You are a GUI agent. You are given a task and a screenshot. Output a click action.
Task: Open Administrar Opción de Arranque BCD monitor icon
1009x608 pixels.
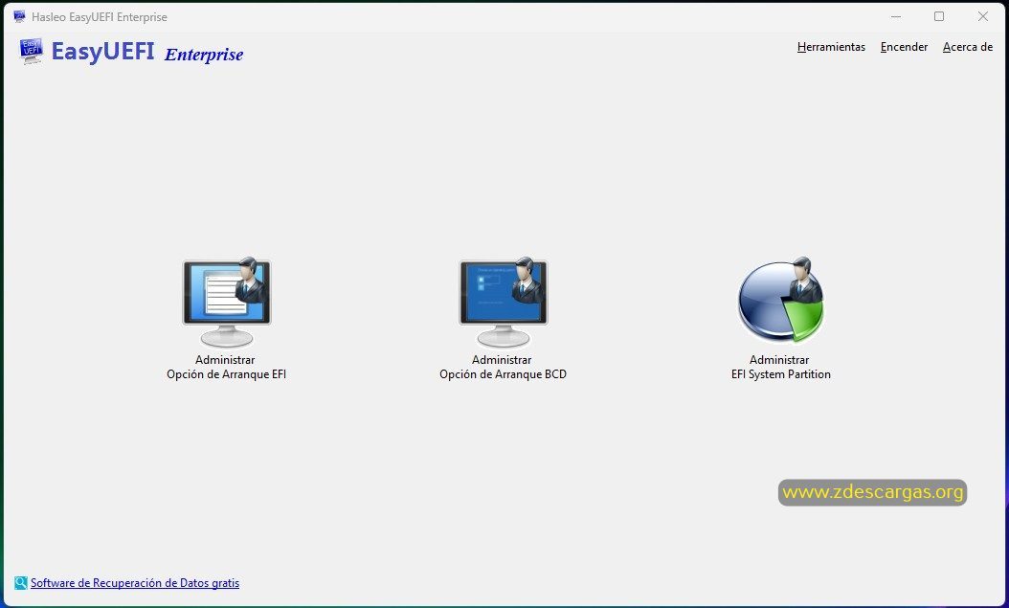pyautogui.click(x=504, y=303)
